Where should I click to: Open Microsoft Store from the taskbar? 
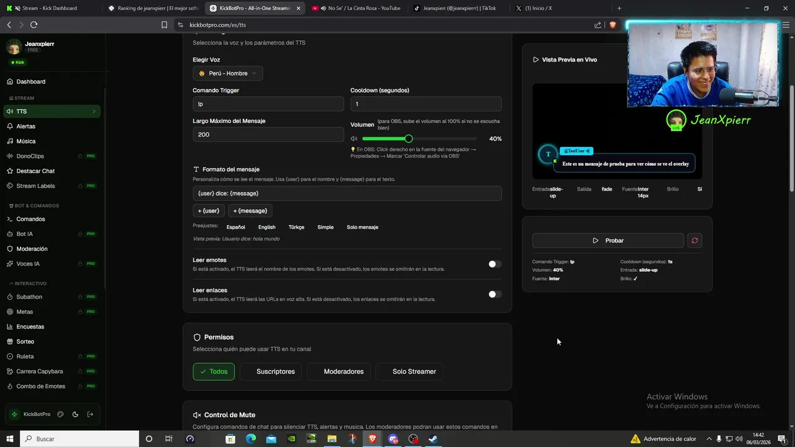click(230, 438)
